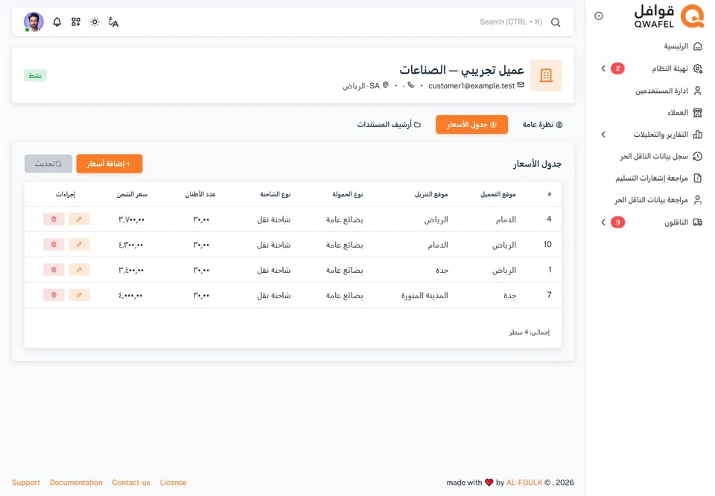Click the إضافة أسعار button

point(109,164)
